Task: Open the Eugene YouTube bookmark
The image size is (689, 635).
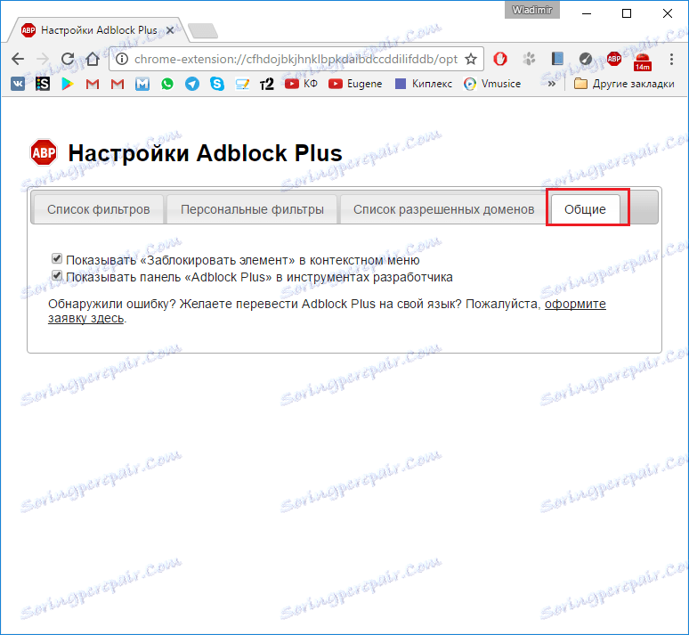Action: pos(355,84)
